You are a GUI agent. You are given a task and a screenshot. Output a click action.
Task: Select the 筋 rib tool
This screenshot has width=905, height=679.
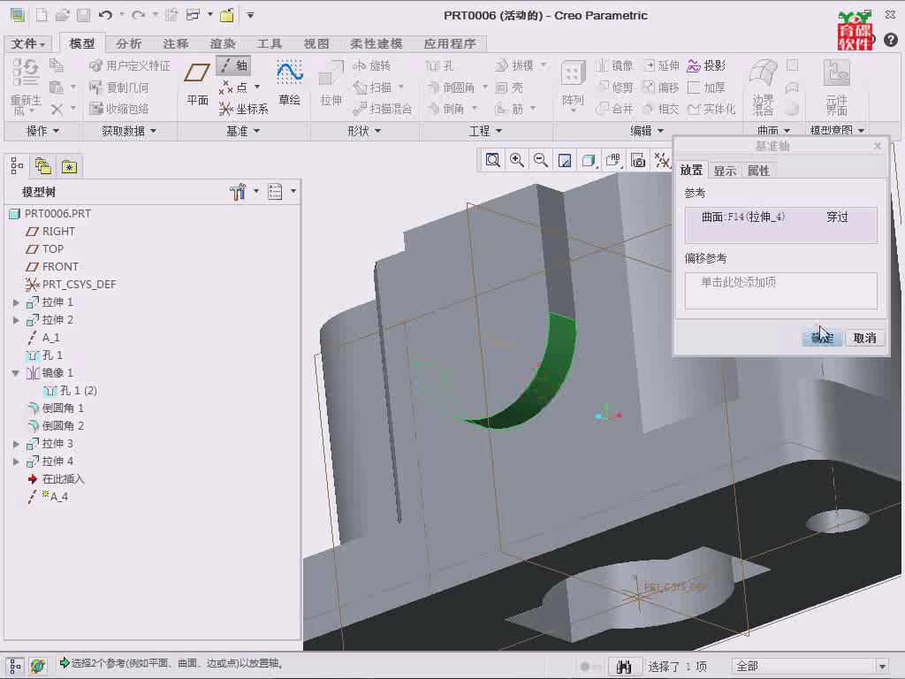point(510,109)
